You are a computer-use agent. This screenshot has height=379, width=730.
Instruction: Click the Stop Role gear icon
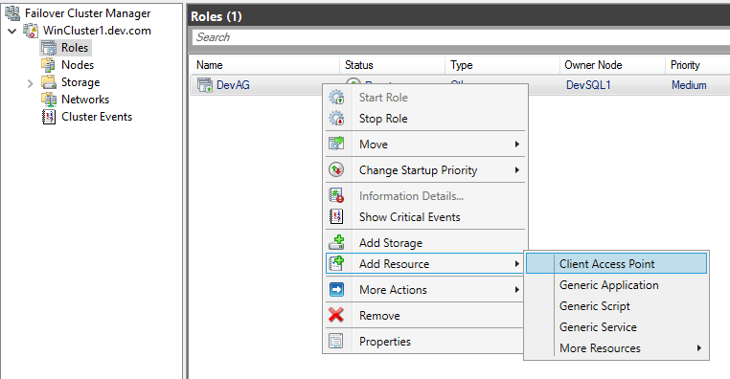[336, 119]
